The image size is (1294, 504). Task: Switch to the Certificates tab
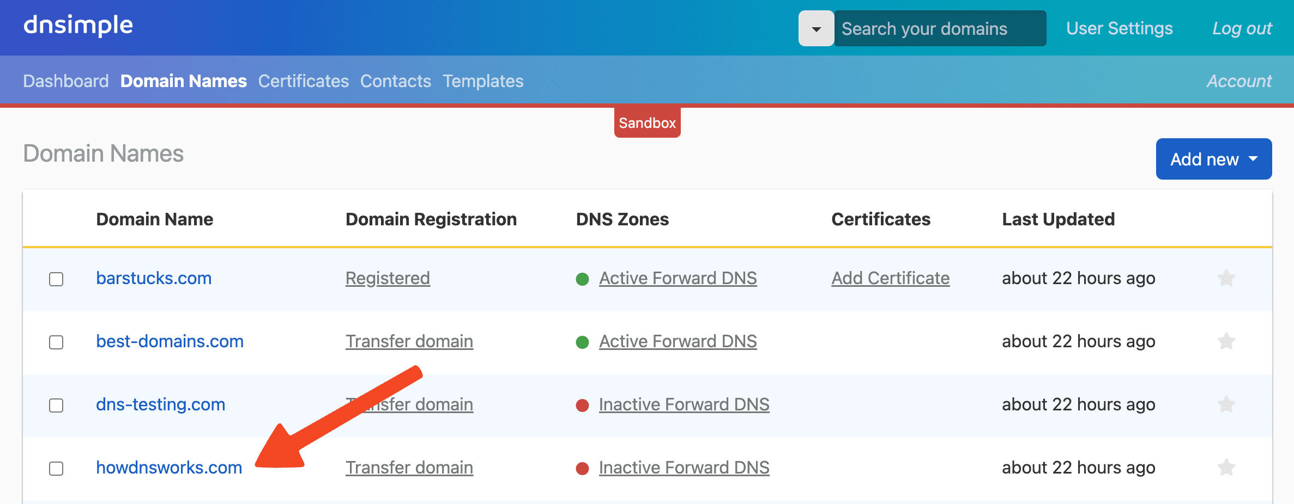pyautogui.click(x=304, y=81)
